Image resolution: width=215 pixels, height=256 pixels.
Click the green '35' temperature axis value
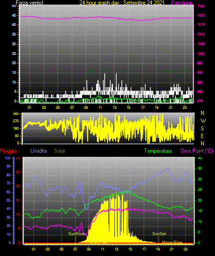(200, 168)
